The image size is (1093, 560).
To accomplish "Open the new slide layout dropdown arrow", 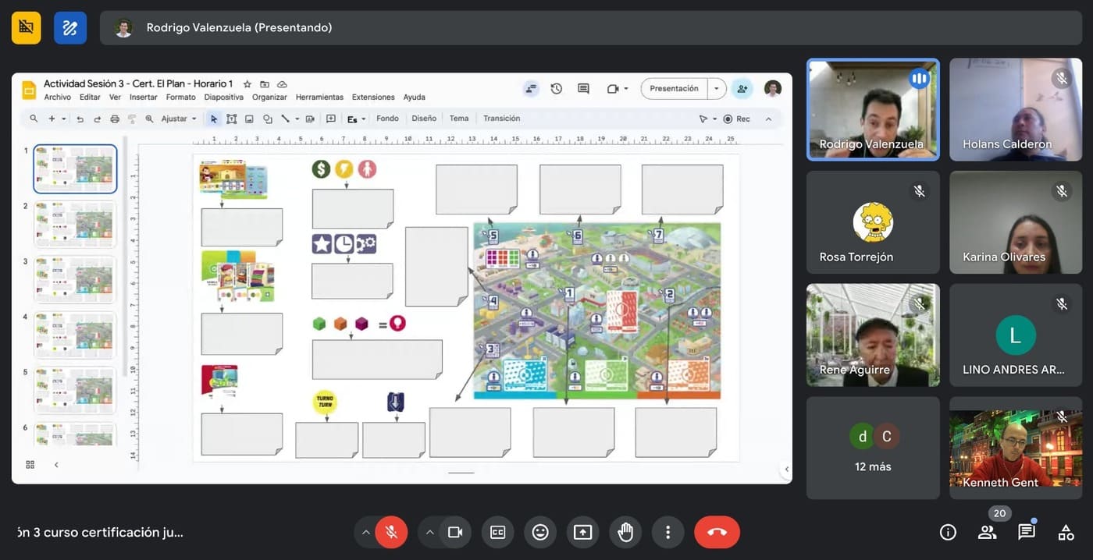I will 64,119.
